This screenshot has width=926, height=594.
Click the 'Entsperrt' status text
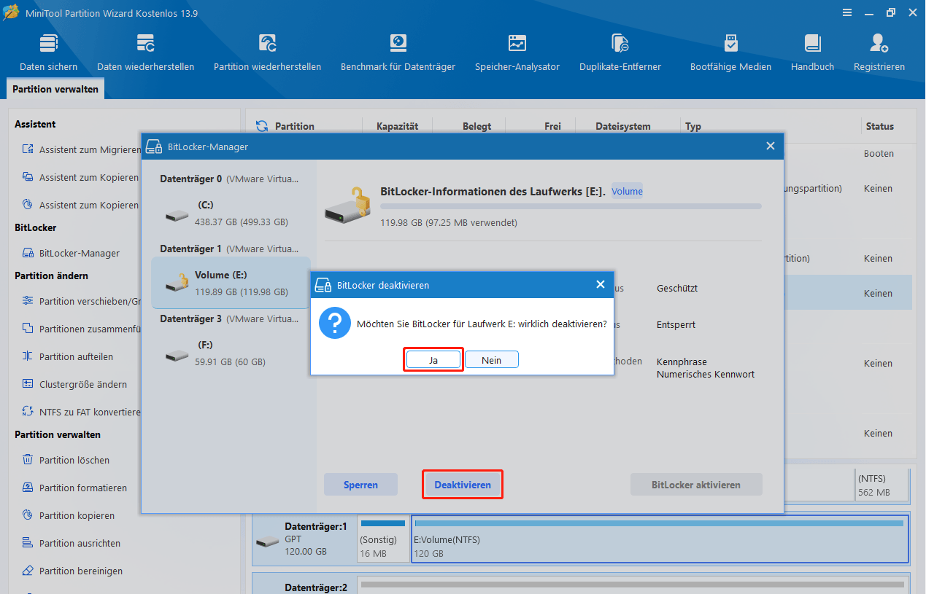point(676,324)
